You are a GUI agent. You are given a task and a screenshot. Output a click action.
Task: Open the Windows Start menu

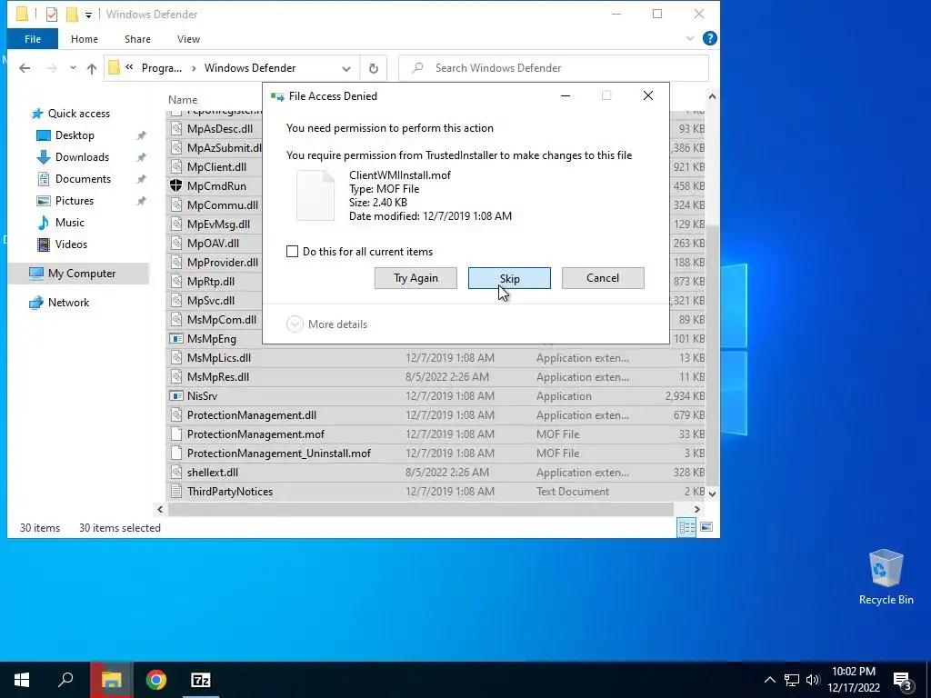[x=22, y=680]
